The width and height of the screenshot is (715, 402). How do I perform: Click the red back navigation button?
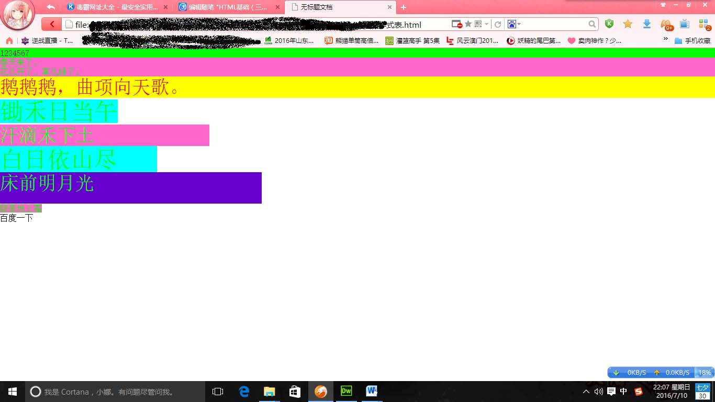point(51,25)
